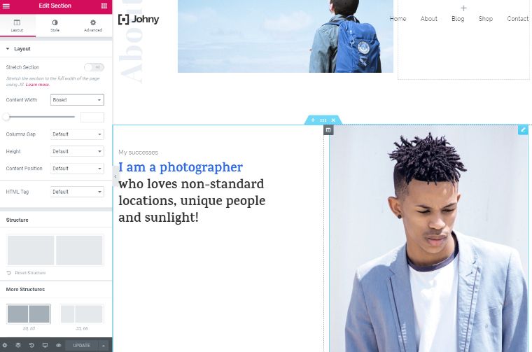Image resolution: width=532 pixels, height=352 pixels.
Task: Switch to the Style tab
Action: [x=55, y=26]
